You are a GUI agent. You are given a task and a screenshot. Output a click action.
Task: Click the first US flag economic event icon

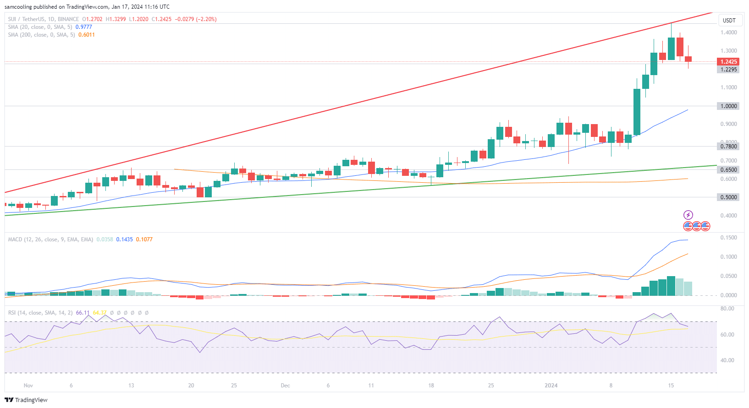[x=688, y=226]
